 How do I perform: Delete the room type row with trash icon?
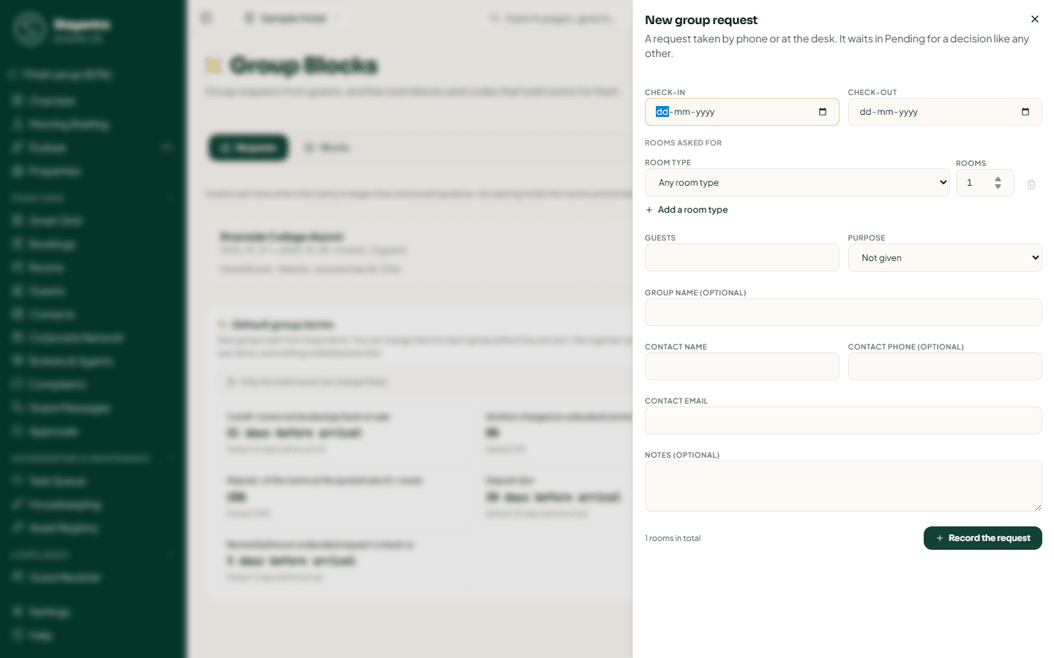click(1031, 184)
